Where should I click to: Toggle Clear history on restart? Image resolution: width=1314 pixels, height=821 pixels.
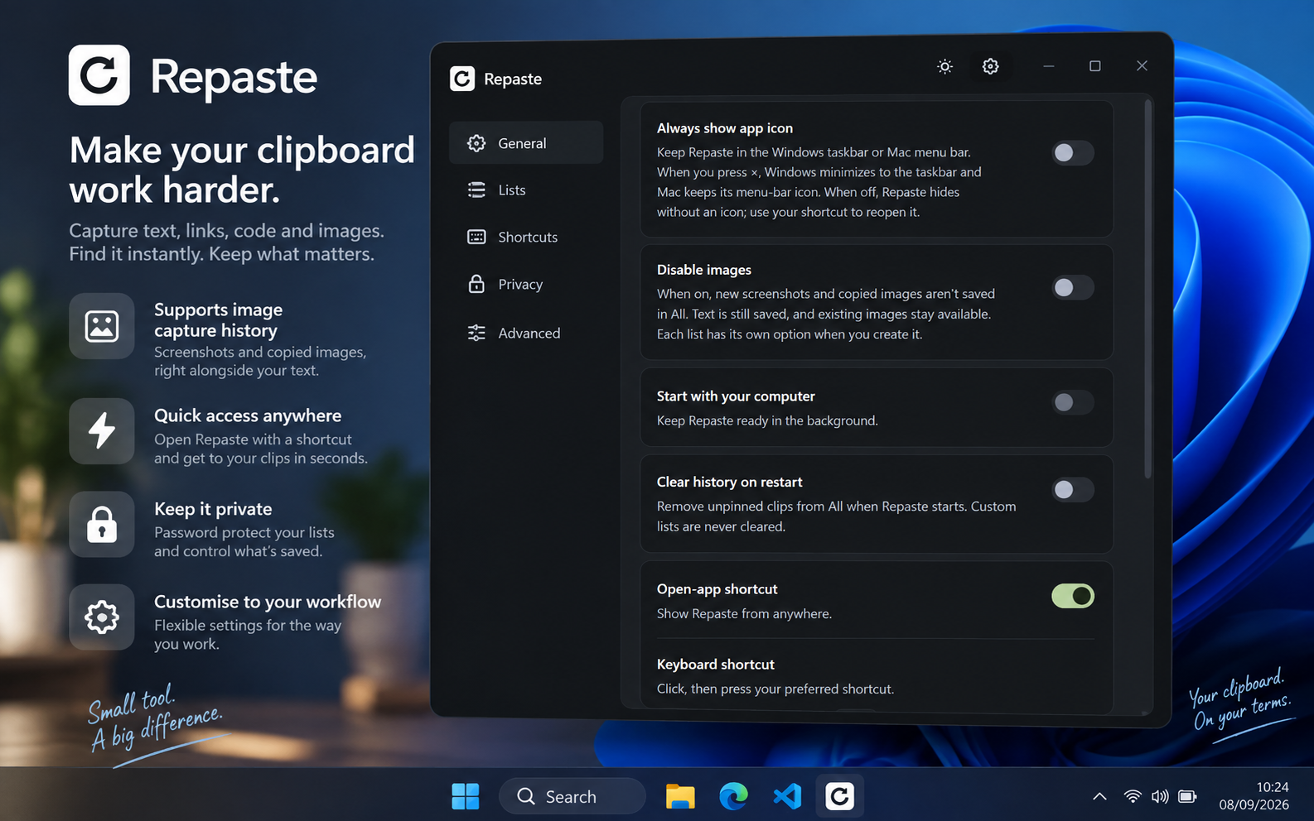(1073, 490)
